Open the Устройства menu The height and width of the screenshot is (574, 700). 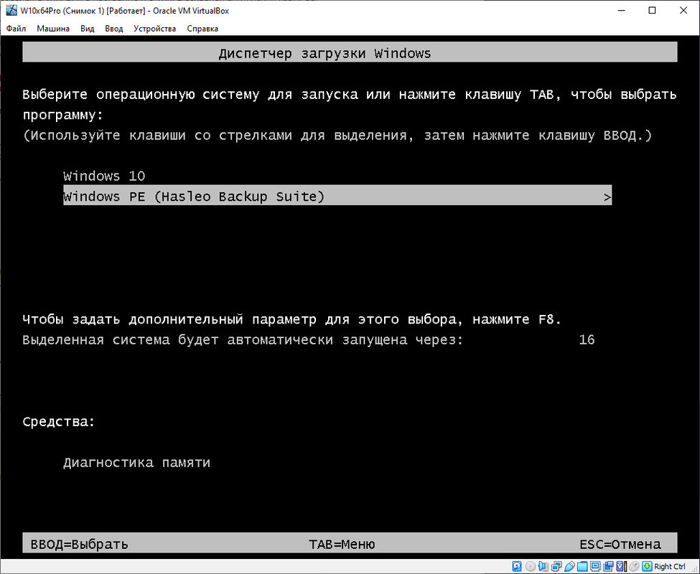coord(154,29)
